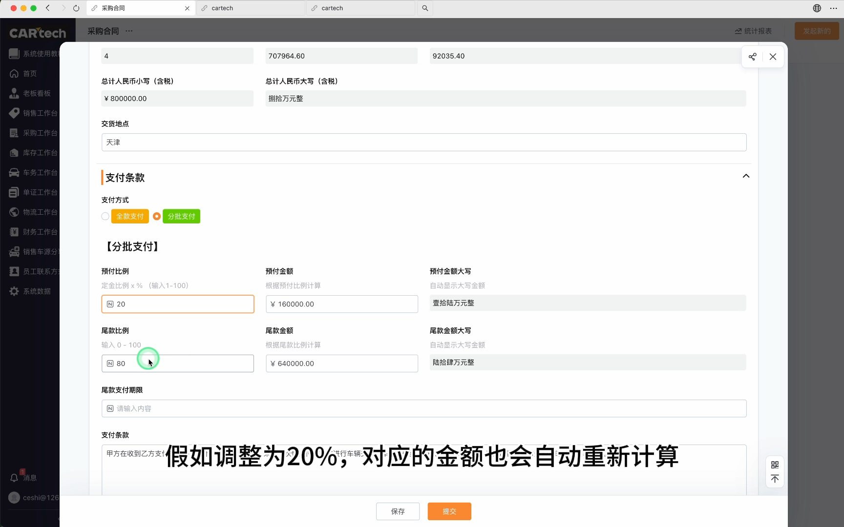Open the browser more options menu
The image size is (844, 527).
click(x=833, y=8)
